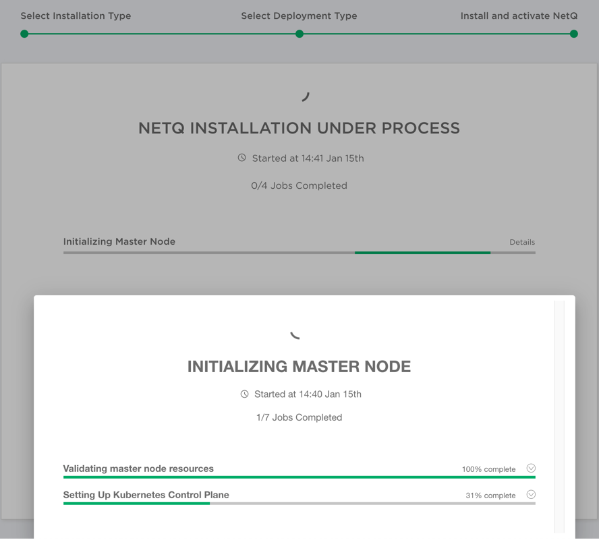Click the 0/4 Jobs Completed text
Image resolution: width=599 pixels, height=540 pixels.
pos(299,185)
